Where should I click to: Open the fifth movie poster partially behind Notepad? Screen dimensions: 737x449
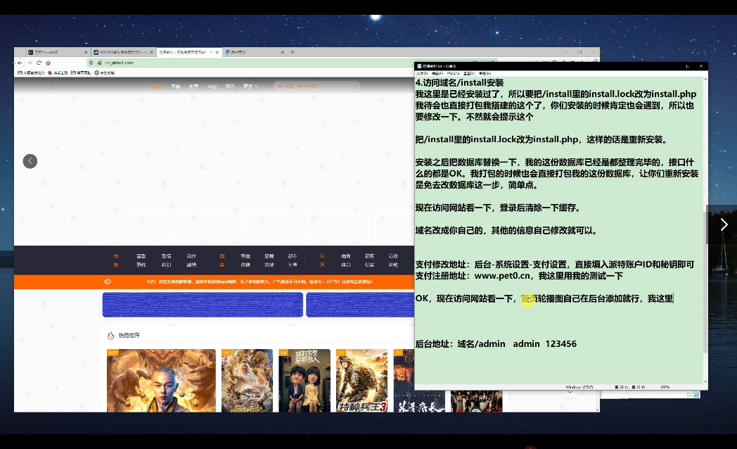[x=404, y=380]
